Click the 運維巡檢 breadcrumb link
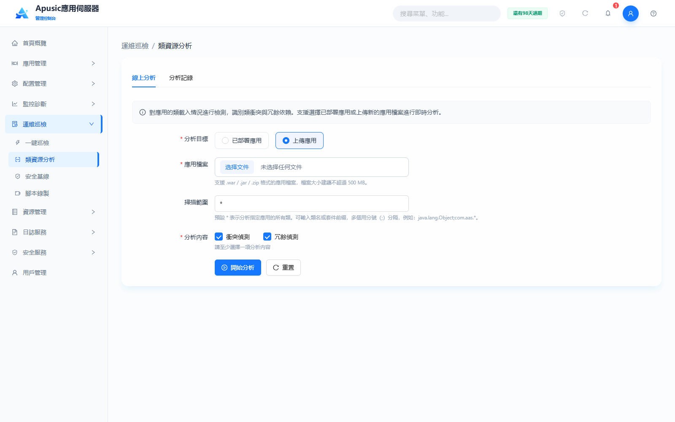675x422 pixels. (x=135, y=46)
